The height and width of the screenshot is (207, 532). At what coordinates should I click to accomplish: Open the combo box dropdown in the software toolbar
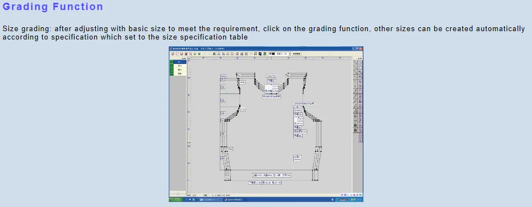(289, 53)
